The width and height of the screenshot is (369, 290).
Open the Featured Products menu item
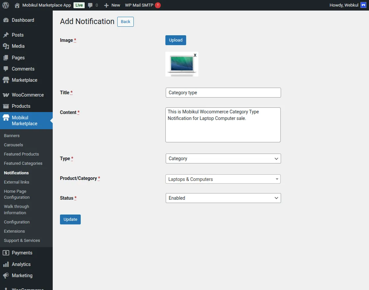coord(21,154)
